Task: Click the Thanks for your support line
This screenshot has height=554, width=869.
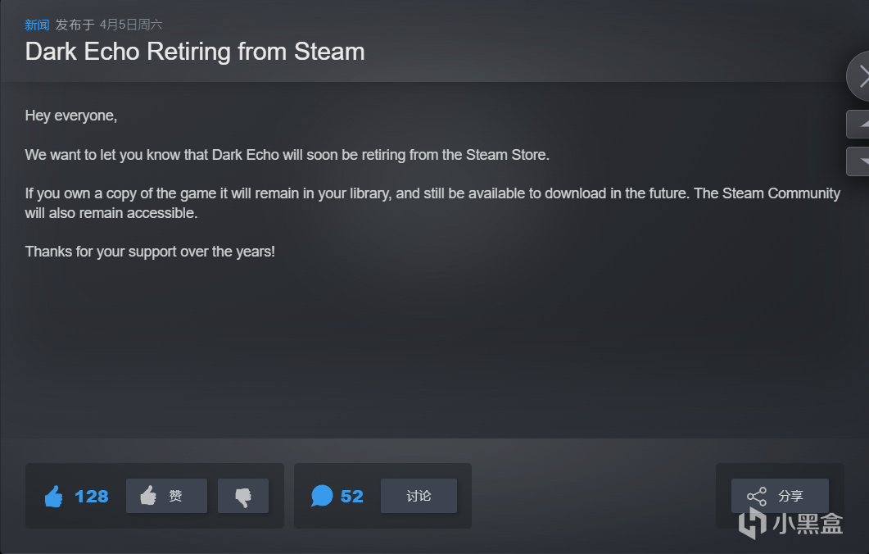Action: tap(150, 252)
